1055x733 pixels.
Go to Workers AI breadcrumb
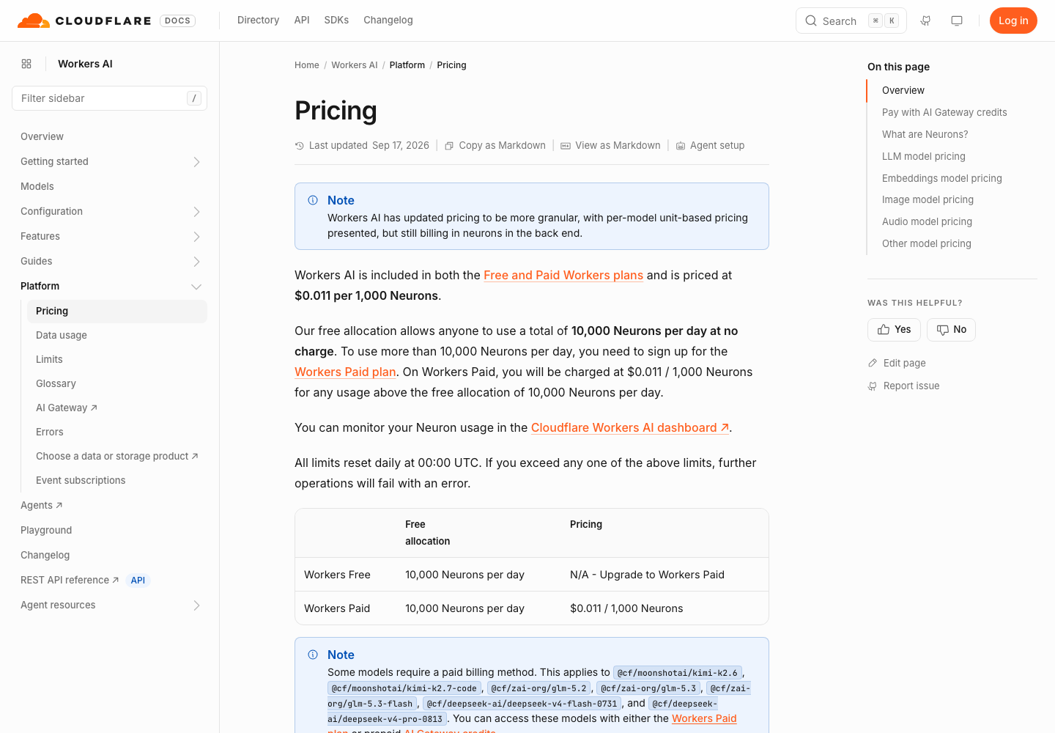coord(355,65)
